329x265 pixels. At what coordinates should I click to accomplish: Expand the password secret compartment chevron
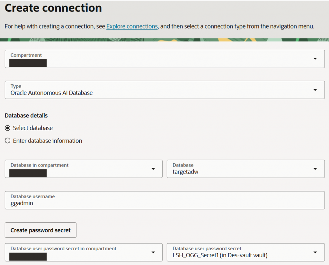point(154,252)
